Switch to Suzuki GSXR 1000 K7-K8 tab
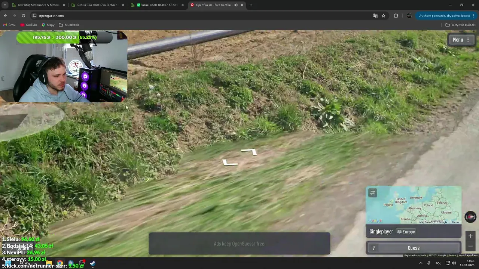479x269 pixels. click(x=156, y=5)
